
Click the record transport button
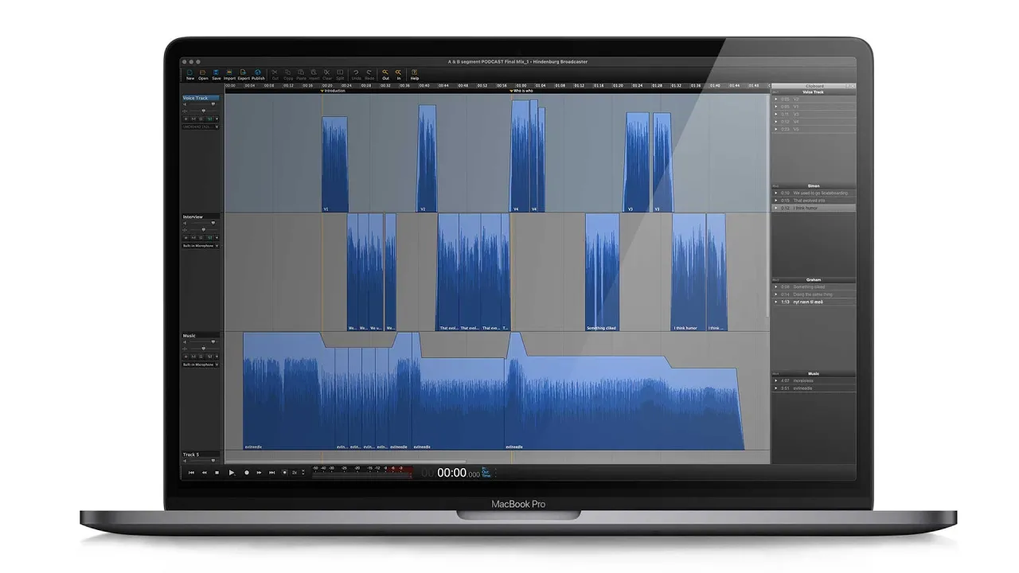coord(247,473)
